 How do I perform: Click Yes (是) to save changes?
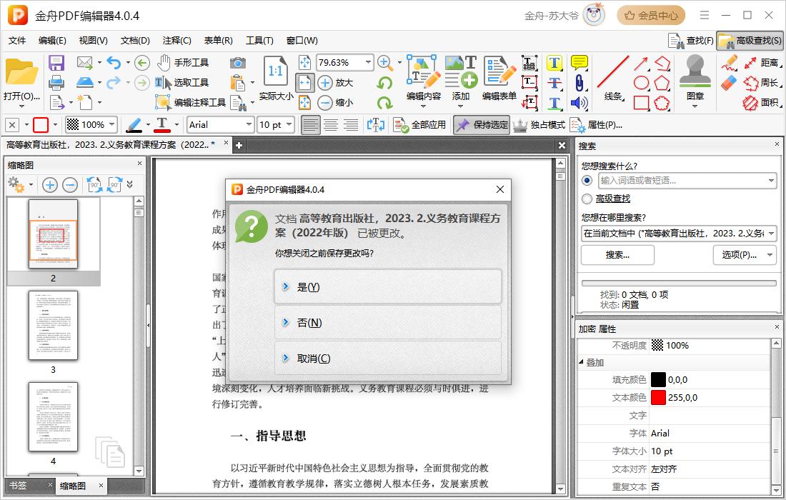(x=388, y=286)
